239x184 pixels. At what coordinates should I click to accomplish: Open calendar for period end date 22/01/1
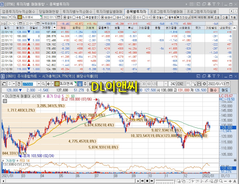[38, 23]
